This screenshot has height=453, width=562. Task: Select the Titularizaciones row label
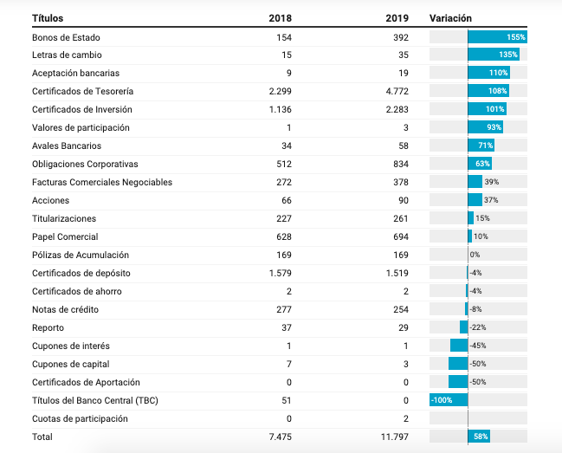[64, 218]
